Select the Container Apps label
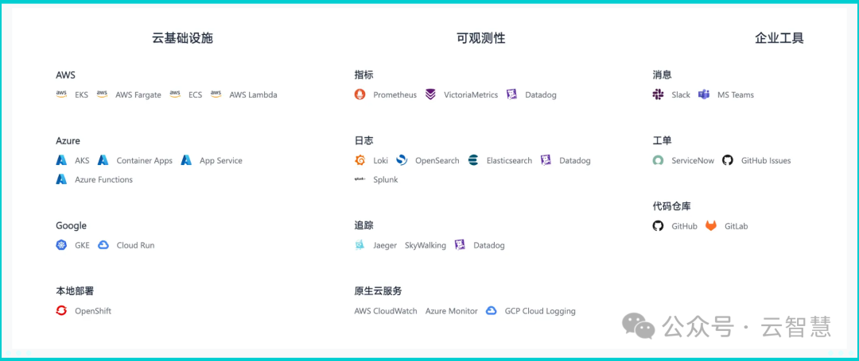This screenshot has width=859, height=361. pos(145,161)
